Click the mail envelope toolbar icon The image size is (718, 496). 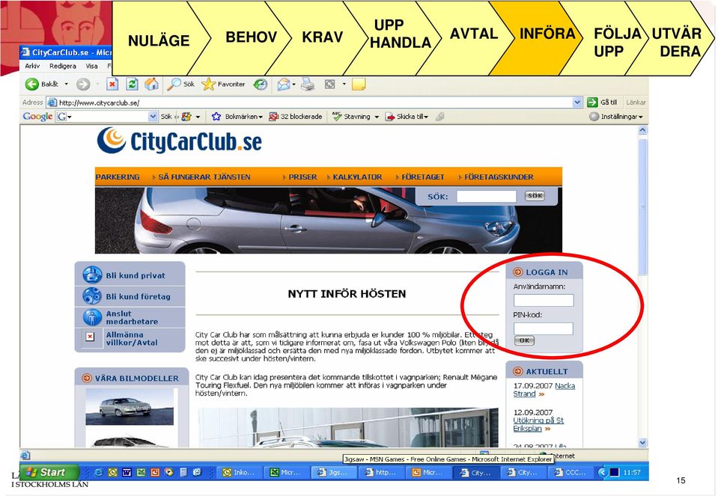283,85
